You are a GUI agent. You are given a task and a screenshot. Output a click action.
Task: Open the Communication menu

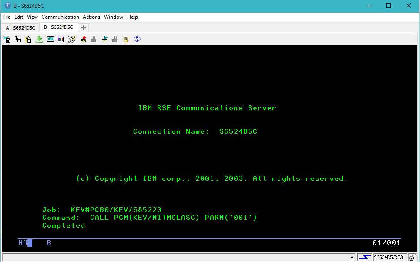click(x=60, y=17)
